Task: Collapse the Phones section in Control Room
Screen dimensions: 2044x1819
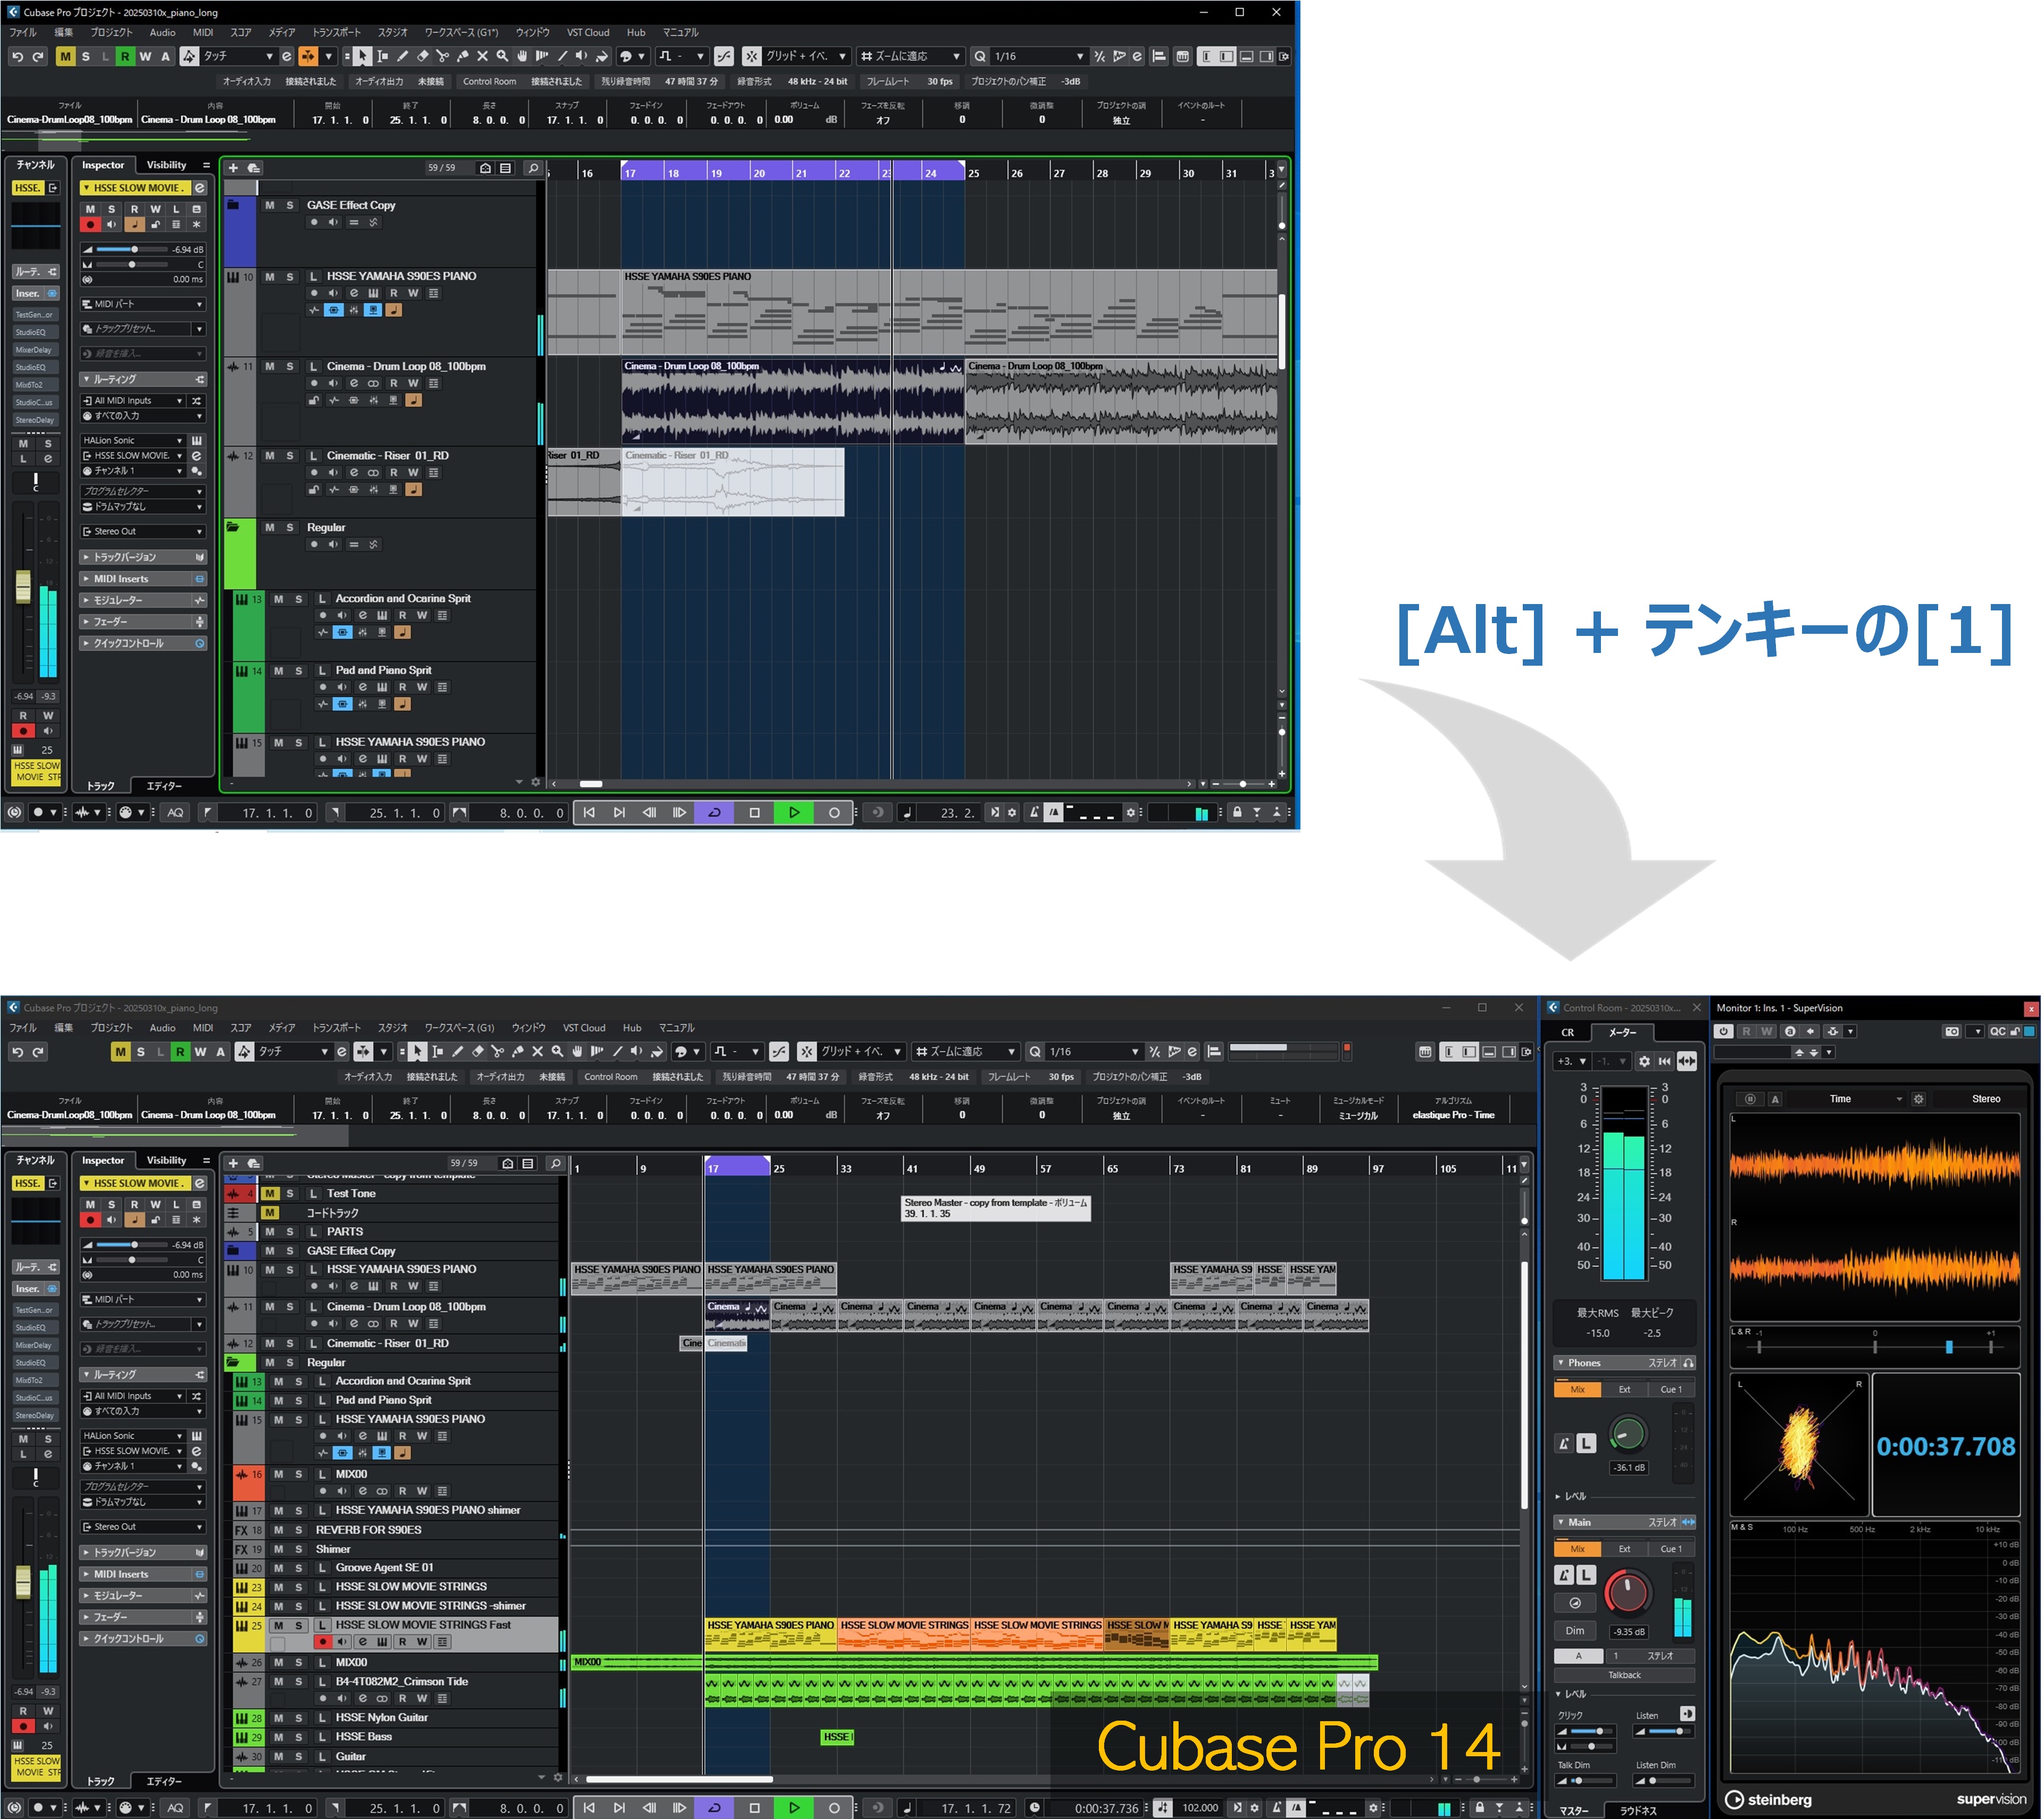Action: [x=1562, y=1363]
